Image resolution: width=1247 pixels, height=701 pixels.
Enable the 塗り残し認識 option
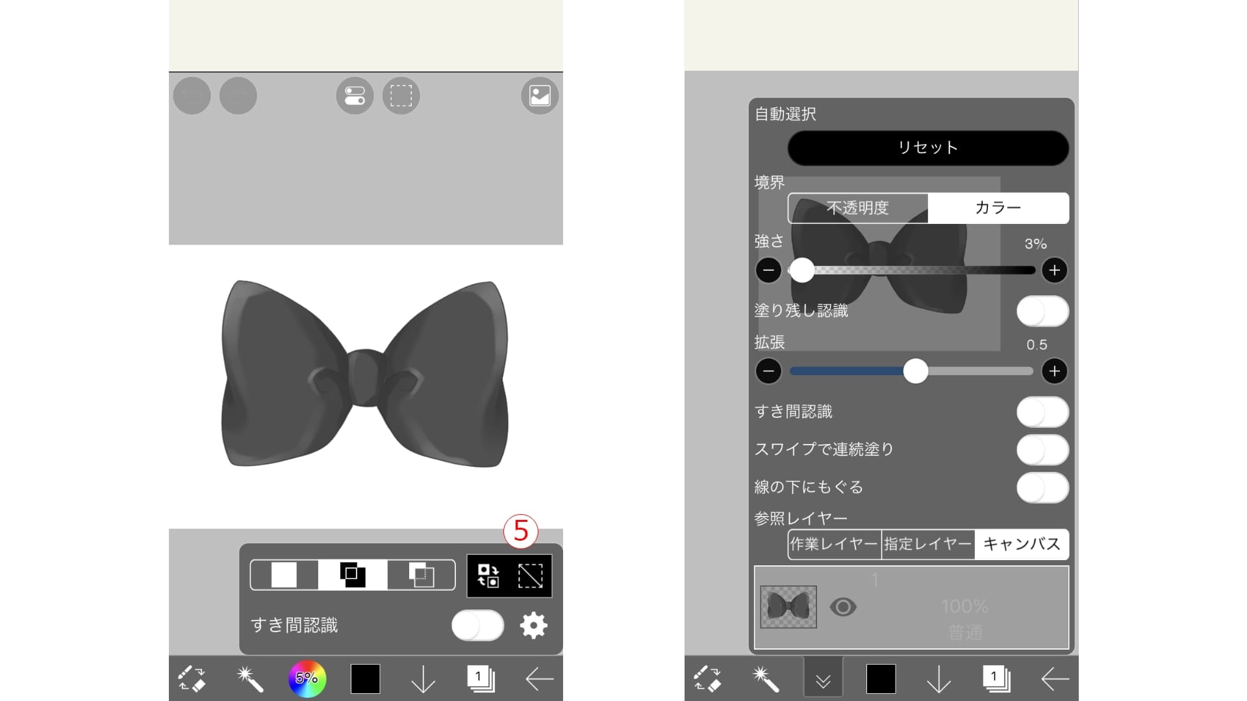point(1042,312)
